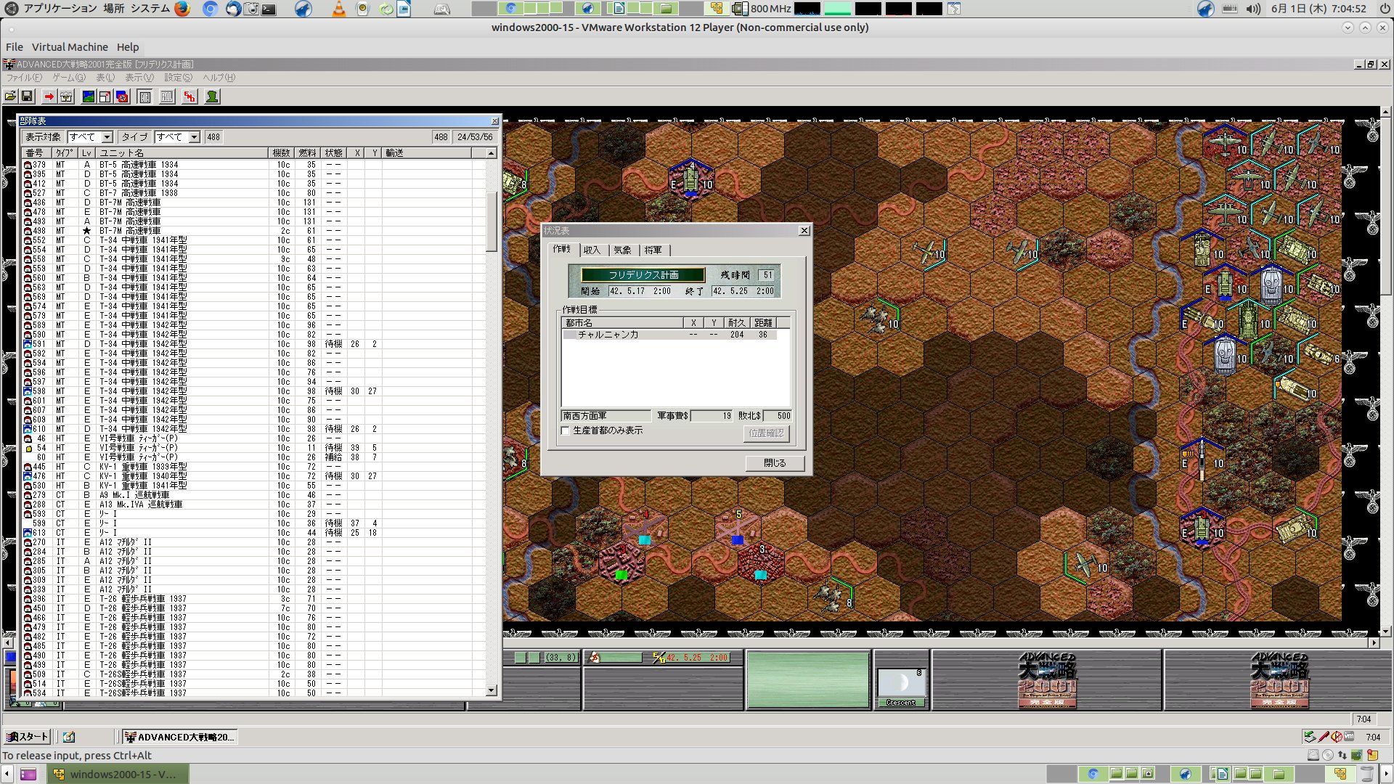Click the blue and red target toolbar icon
Screen dimensions: 1394x784
tap(123, 97)
